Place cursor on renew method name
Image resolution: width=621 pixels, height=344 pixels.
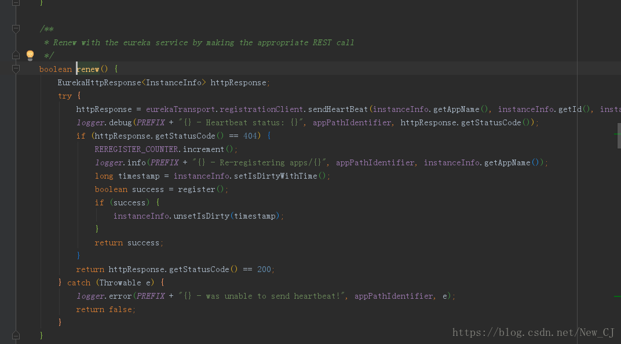[88, 69]
